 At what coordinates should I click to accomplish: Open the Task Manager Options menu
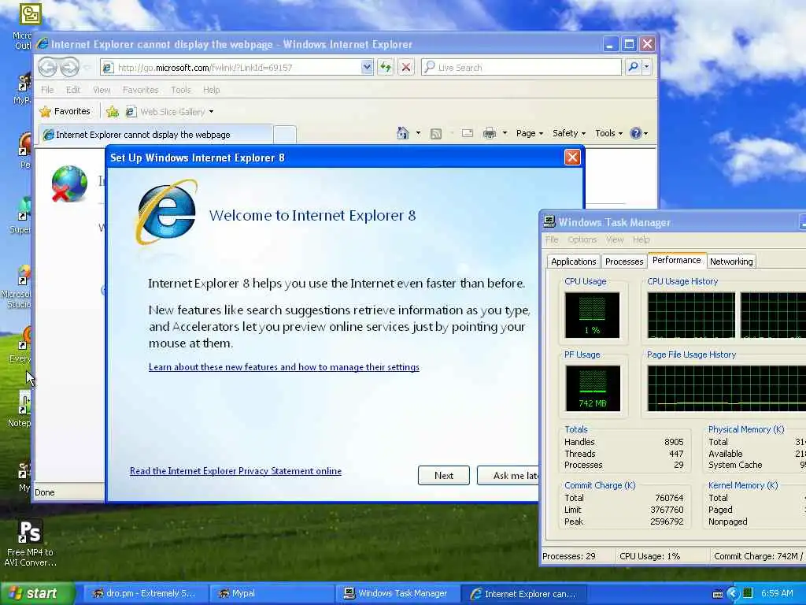[582, 239]
